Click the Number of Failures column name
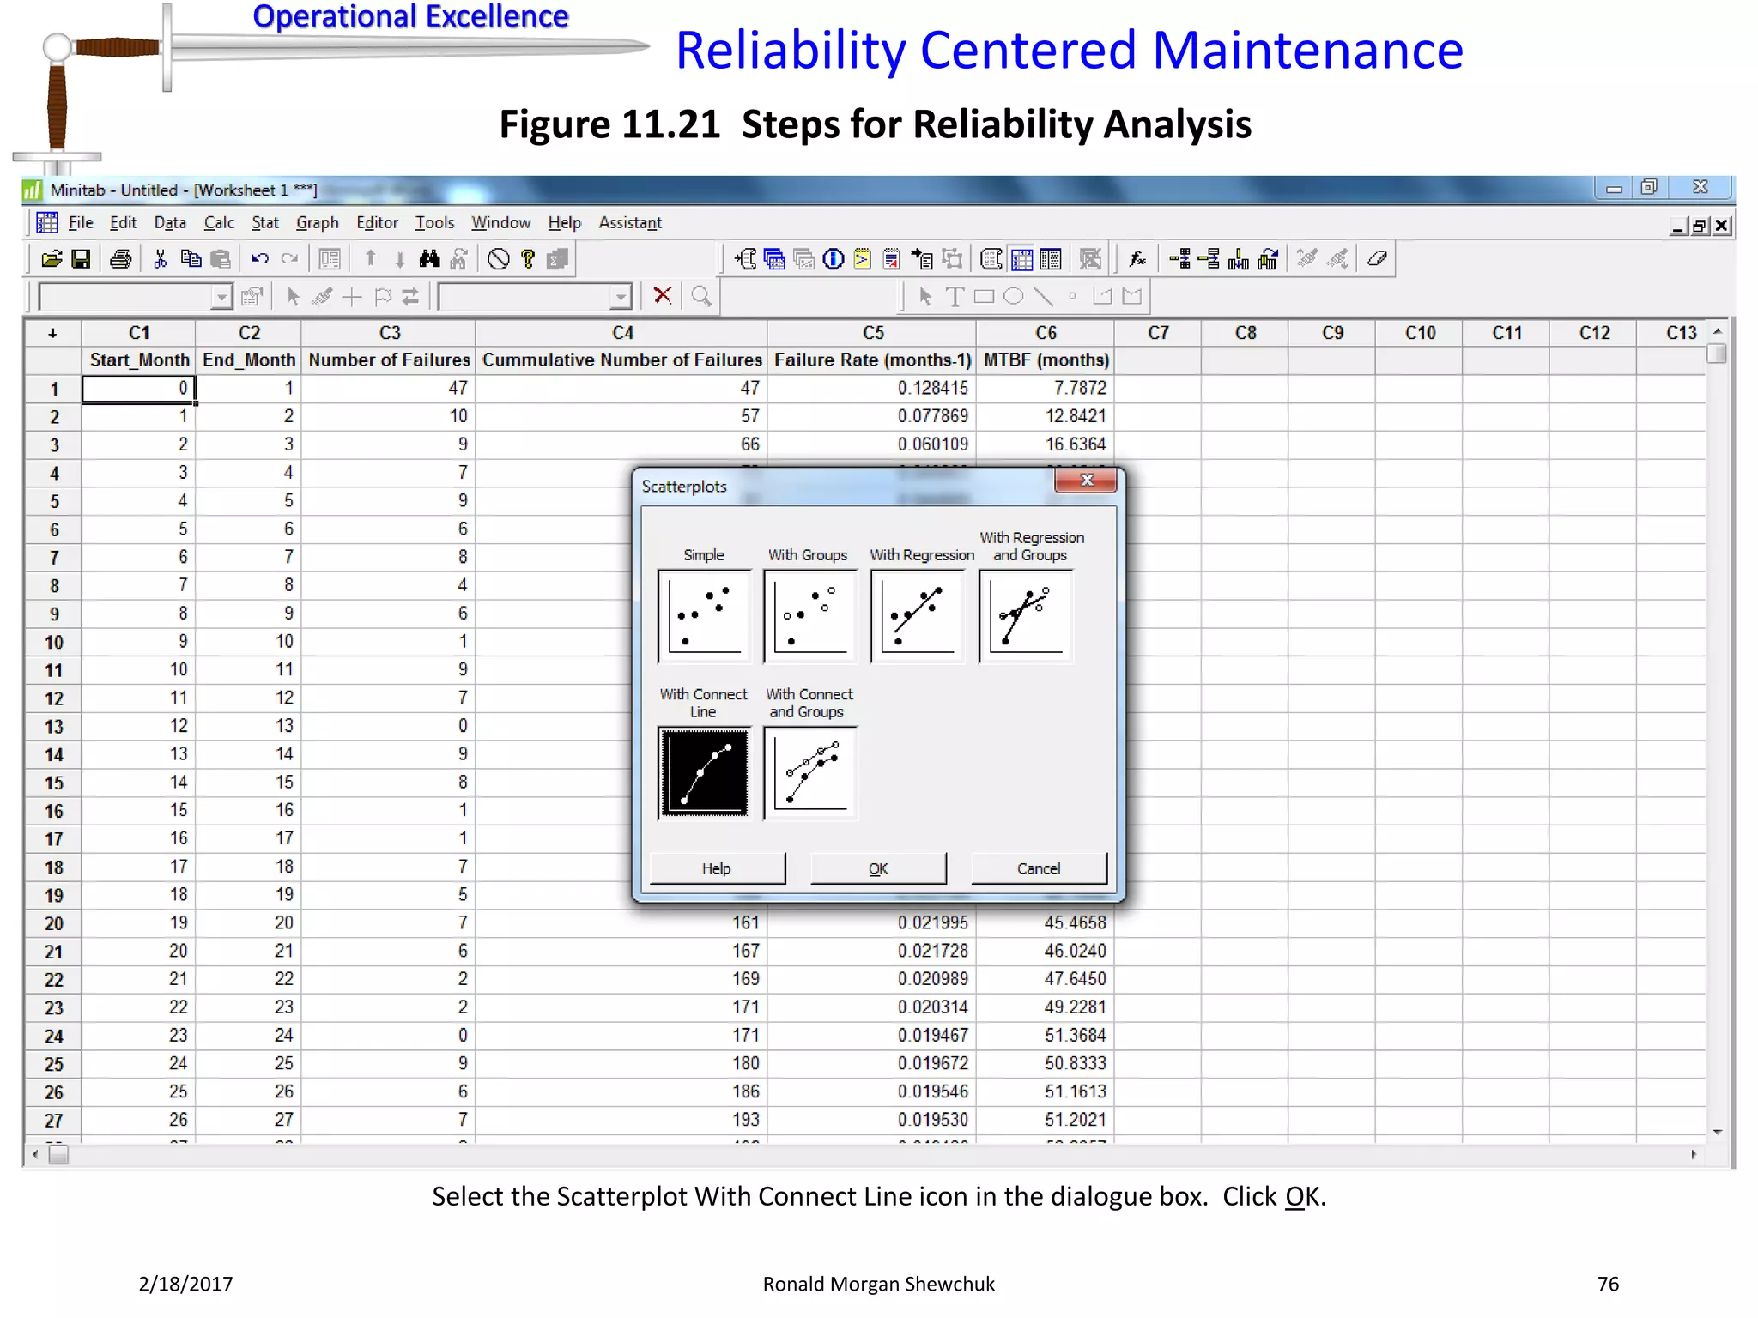1758x1318 pixels. 389,360
